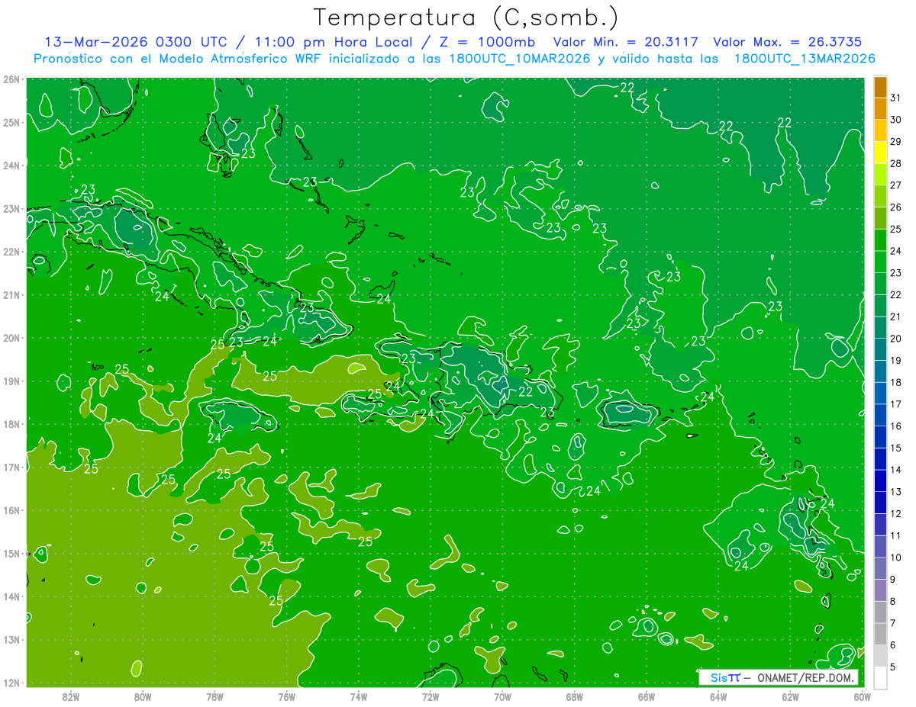
Task: Click "Valor Min. = 20.3117" in header
Action: 625,42
